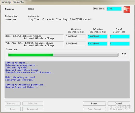The height and width of the screenshot is (113, 135).
Task: Click Head total iterations field
Action: point(120,36)
